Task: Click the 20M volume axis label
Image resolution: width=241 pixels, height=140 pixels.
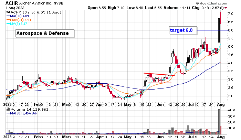Action: point(231,122)
